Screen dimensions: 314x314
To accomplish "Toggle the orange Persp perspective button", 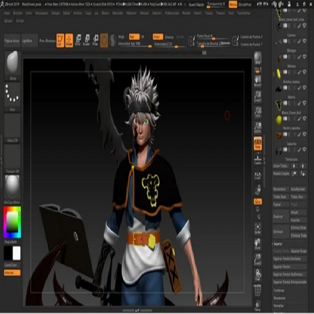I will pyautogui.click(x=258, y=143).
